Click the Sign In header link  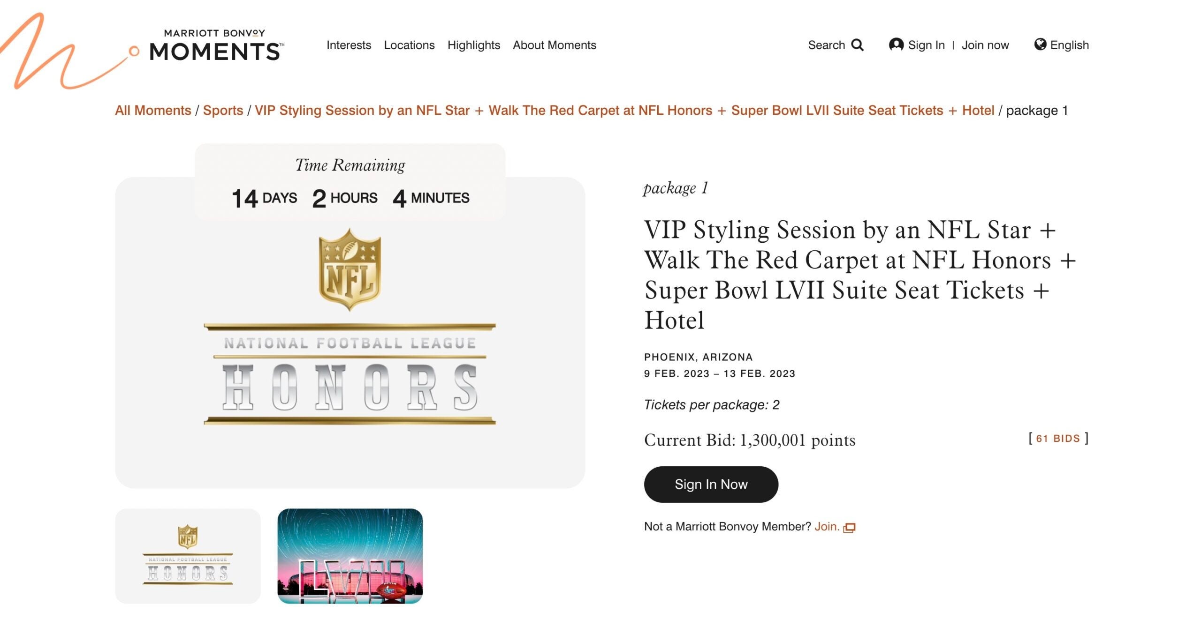[x=926, y=45]
